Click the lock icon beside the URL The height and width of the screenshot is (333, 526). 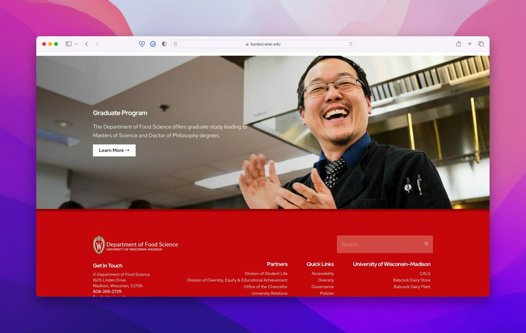[x=247, y=44]
